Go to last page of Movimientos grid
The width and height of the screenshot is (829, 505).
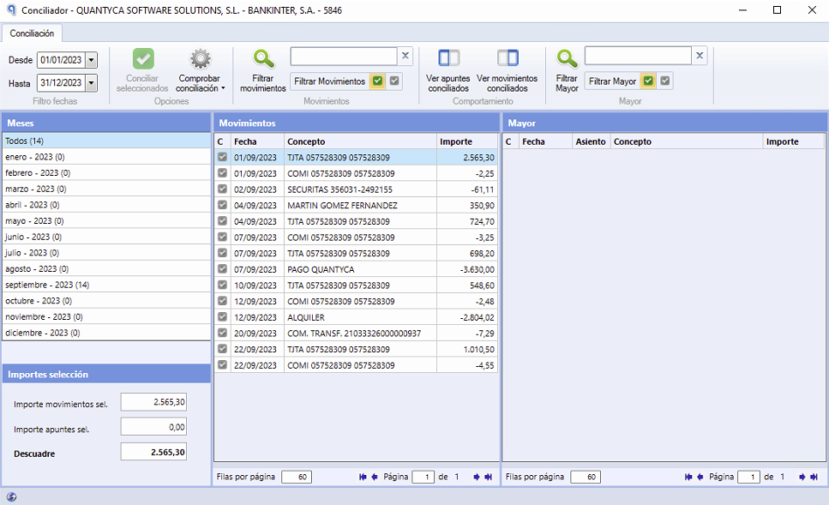pyautogui.click(x=488, y=477)
